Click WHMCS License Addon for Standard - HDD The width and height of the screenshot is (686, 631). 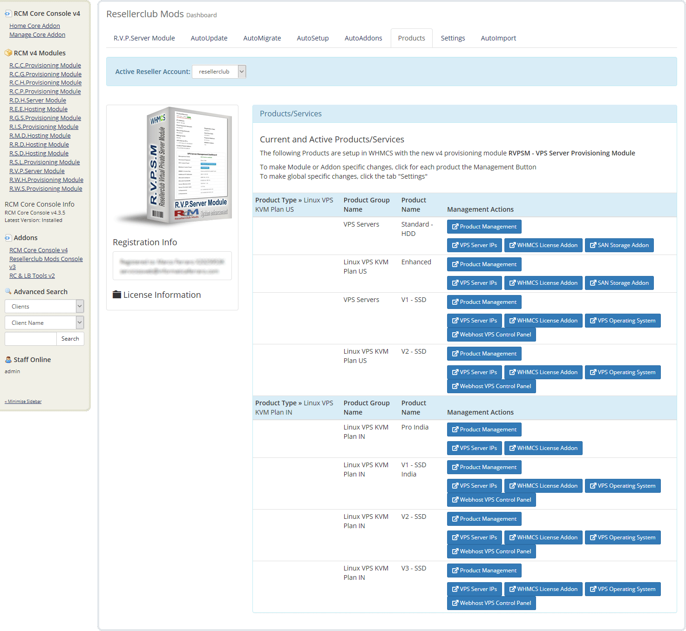point(543,245)
